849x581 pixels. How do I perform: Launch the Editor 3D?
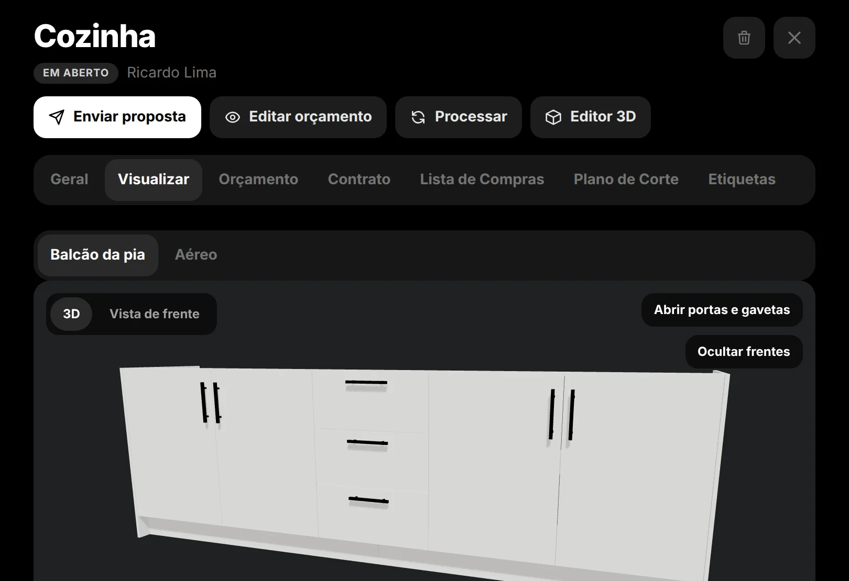591,117
